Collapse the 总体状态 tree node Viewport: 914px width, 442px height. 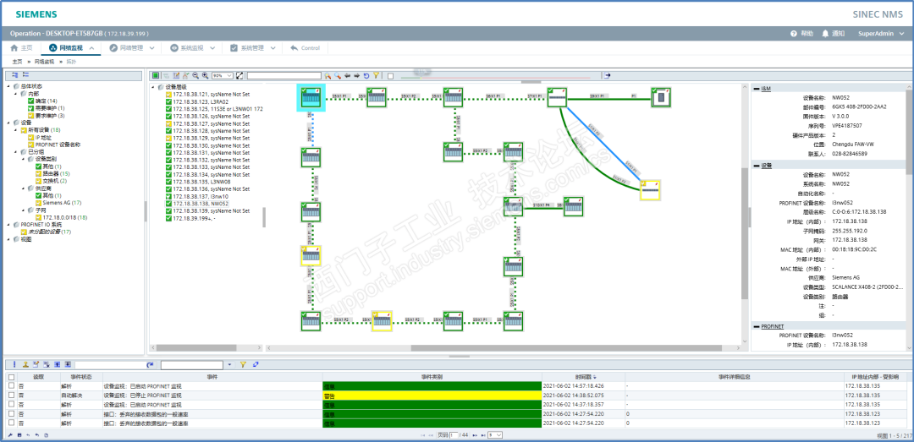pos(8,86)
